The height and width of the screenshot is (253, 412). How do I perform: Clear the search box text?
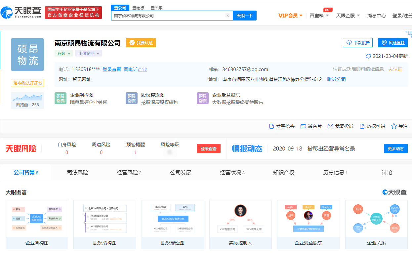click(227, 16)
